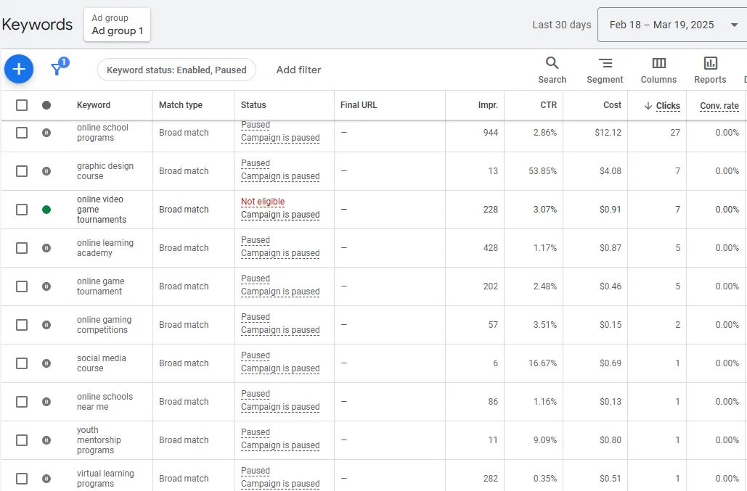
Task: Click the Keyword status: Enabled, Paused chip
Action: click(176, 70)
